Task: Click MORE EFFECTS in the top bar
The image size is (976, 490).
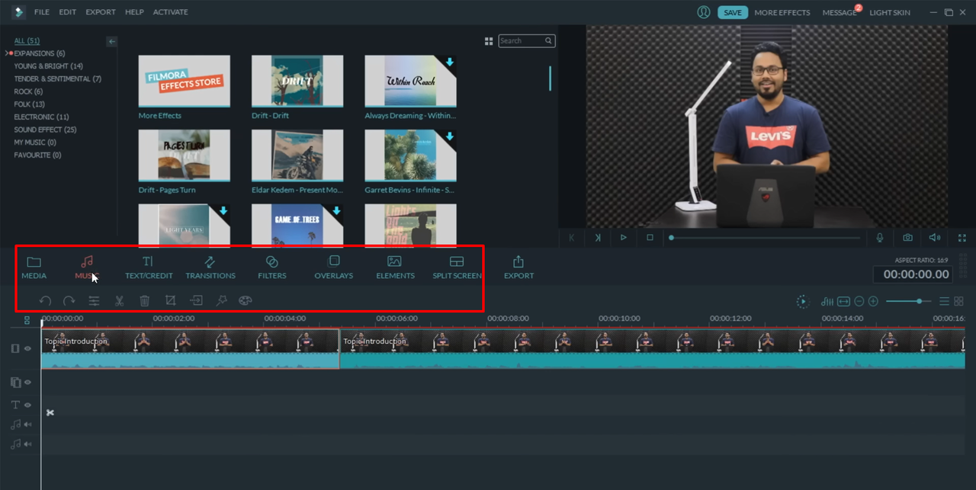Action: (x=782, y=12)
